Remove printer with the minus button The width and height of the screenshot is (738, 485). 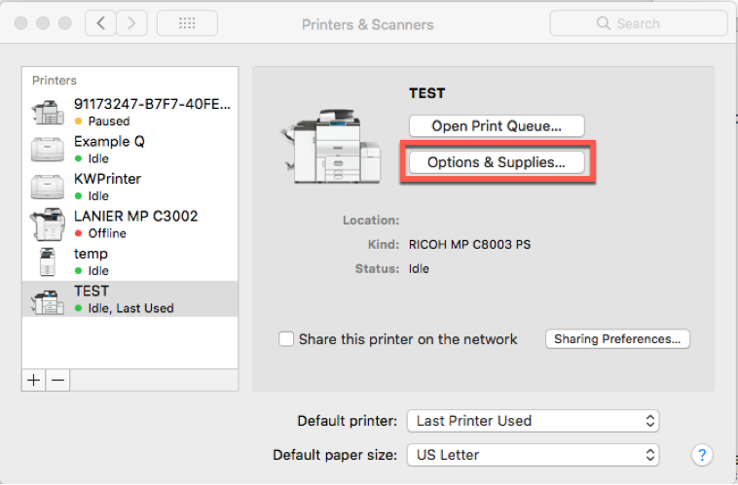(57, 380)
